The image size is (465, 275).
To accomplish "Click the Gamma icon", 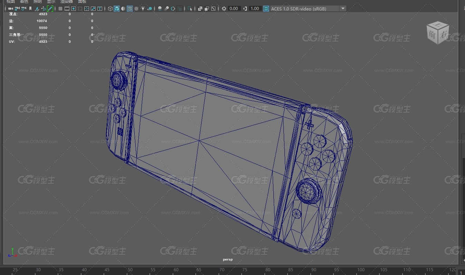I will click(x=245, y=9).
